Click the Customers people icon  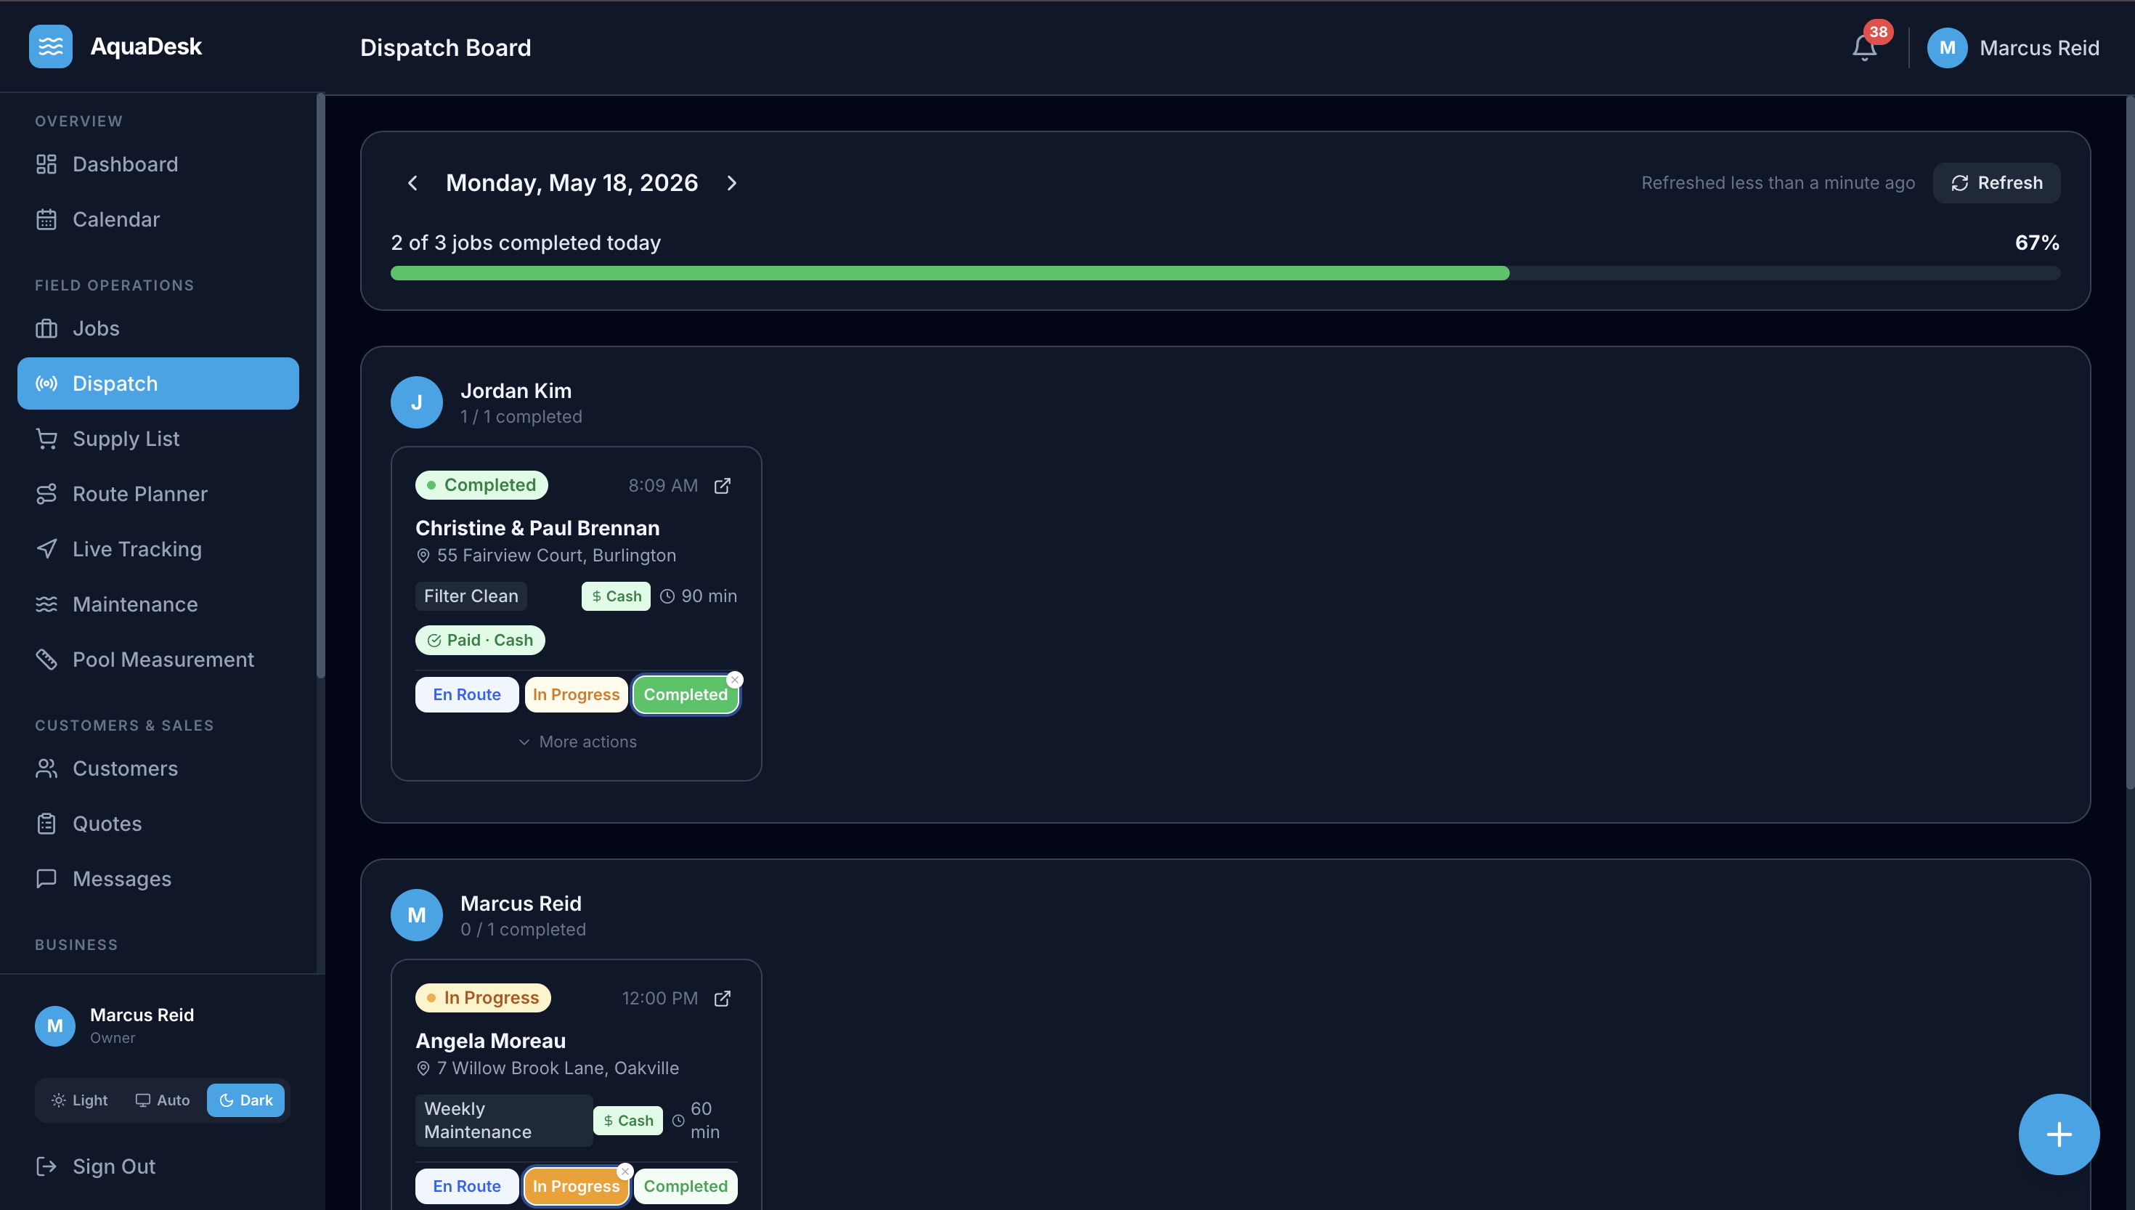point(46,768)
